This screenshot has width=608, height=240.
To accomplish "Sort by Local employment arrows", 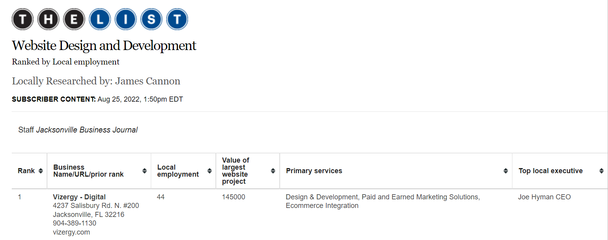I will coord(209,171).
